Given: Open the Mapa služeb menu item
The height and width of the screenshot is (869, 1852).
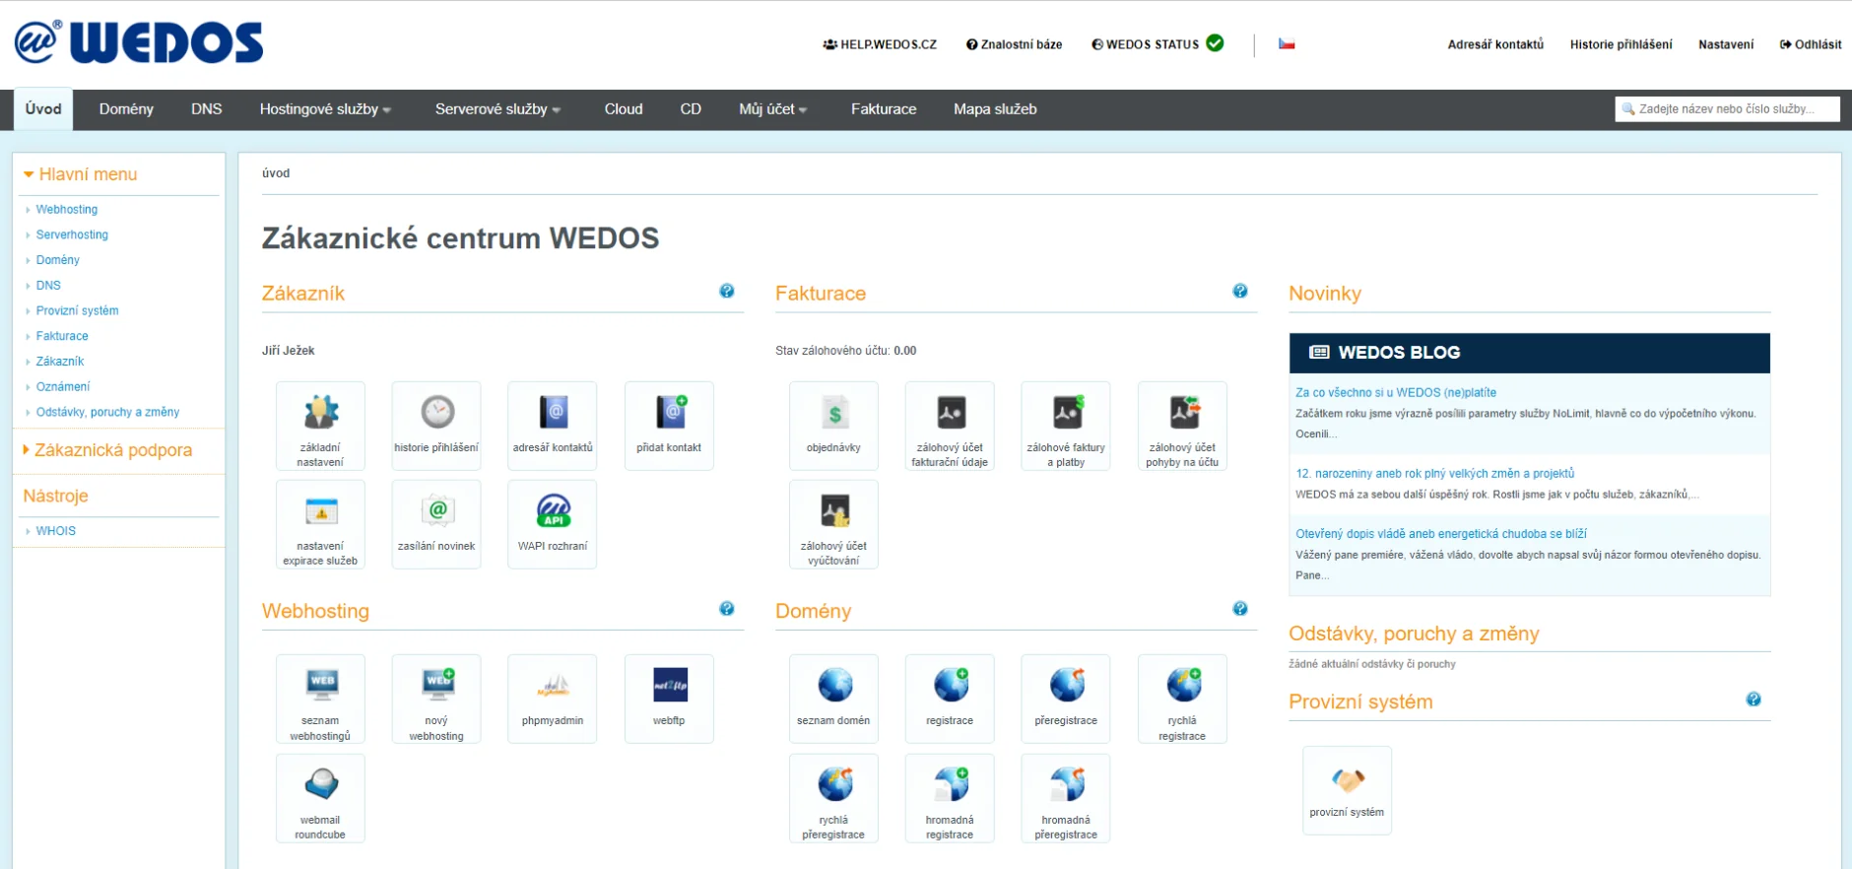Looking at the screenshot, I should (995, 109).
